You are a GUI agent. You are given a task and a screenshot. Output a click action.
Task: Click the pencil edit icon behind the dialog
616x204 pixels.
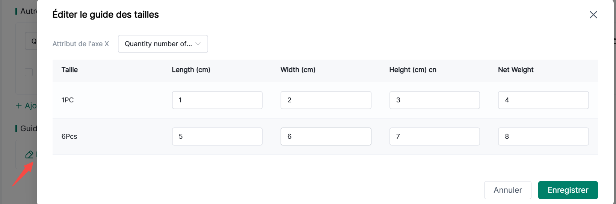click(29, 154)
